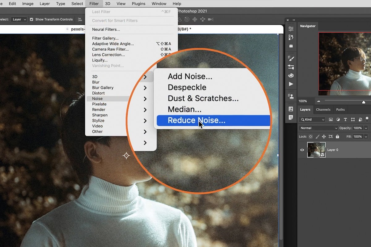Open the Layer Comps panel icon

click(x=291, y=109)
